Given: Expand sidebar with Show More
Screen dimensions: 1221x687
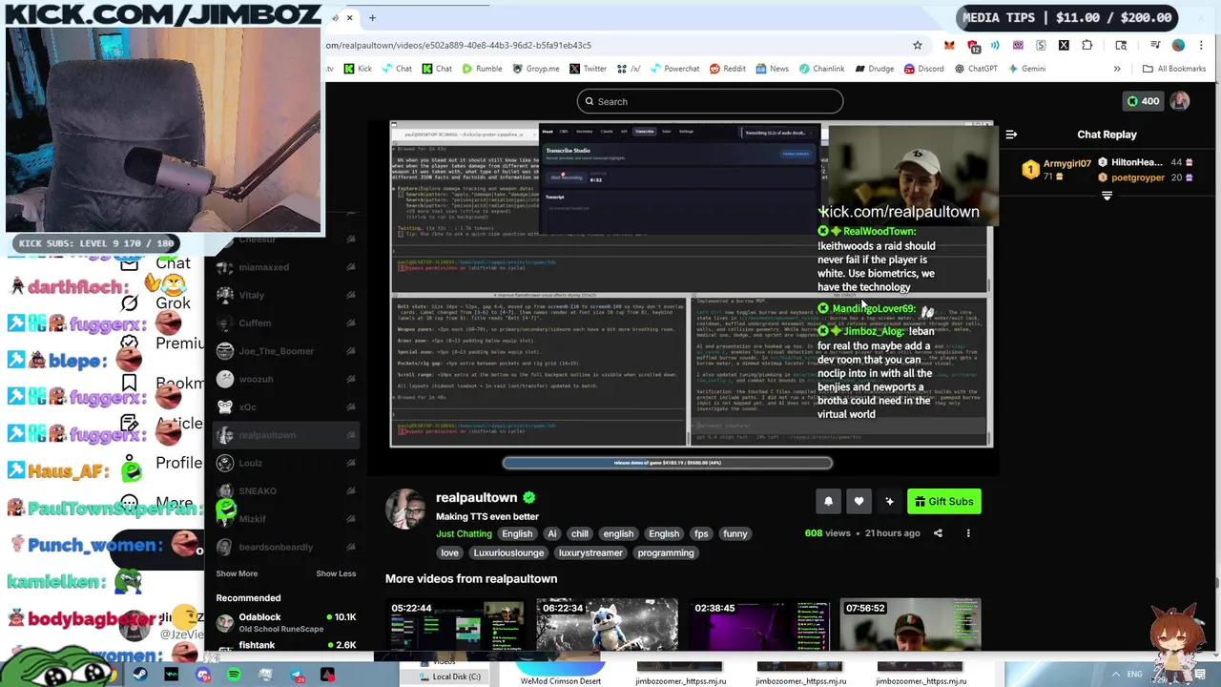Looking at the screenshot, I should pos(237,573).
